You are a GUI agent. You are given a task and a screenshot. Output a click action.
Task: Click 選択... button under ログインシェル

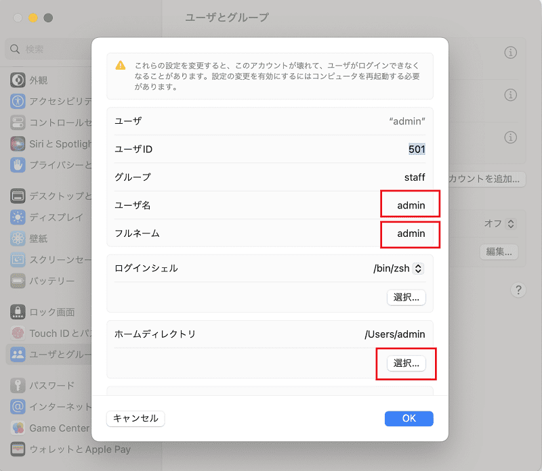pyautogui.click(x=406, y=297)
